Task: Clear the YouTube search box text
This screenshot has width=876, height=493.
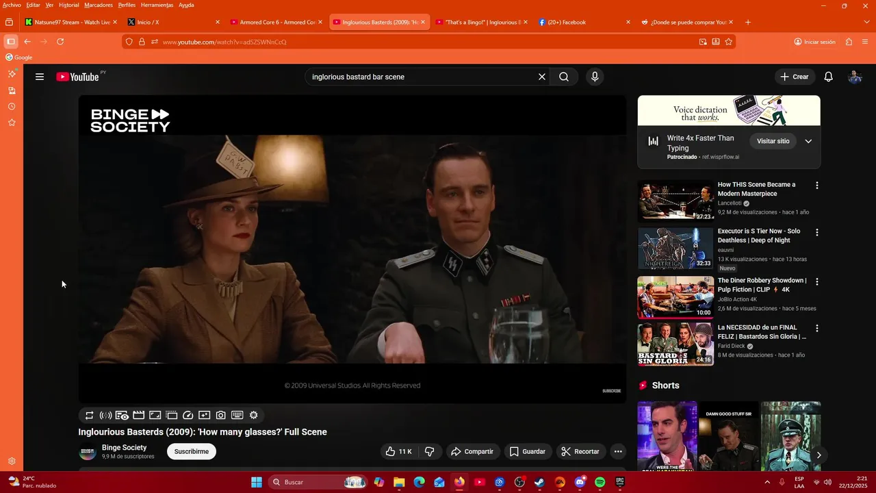Action: [x=541, y=77]
